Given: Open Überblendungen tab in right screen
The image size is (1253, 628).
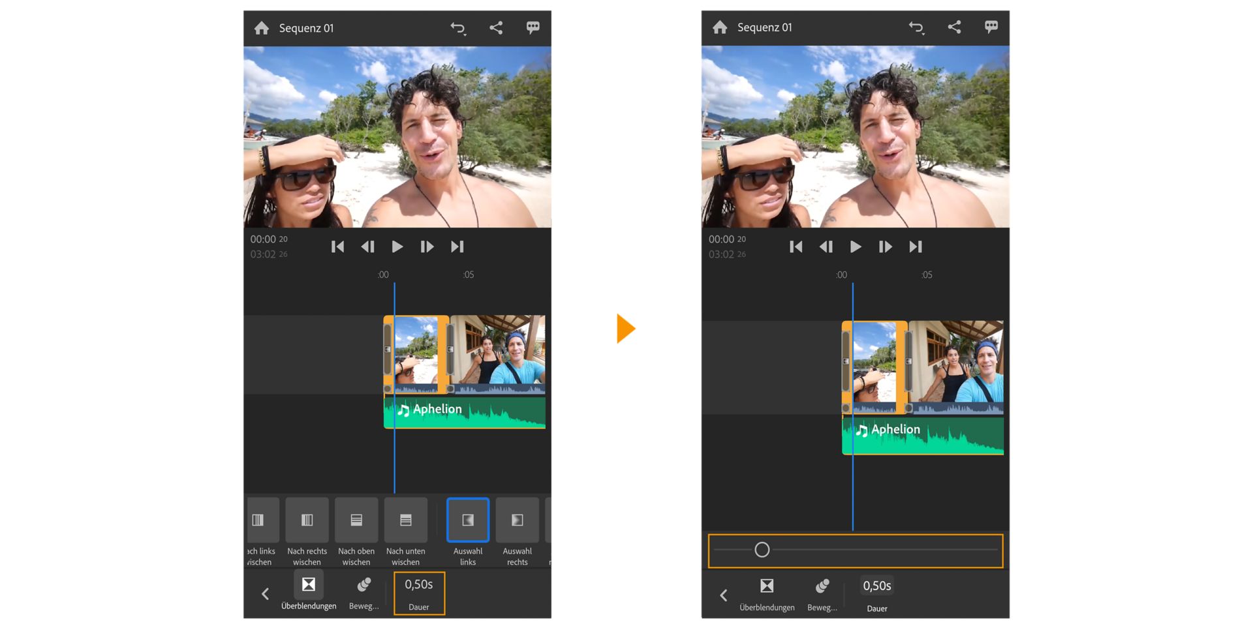Looking at the screenshot, I should (767, 593).
